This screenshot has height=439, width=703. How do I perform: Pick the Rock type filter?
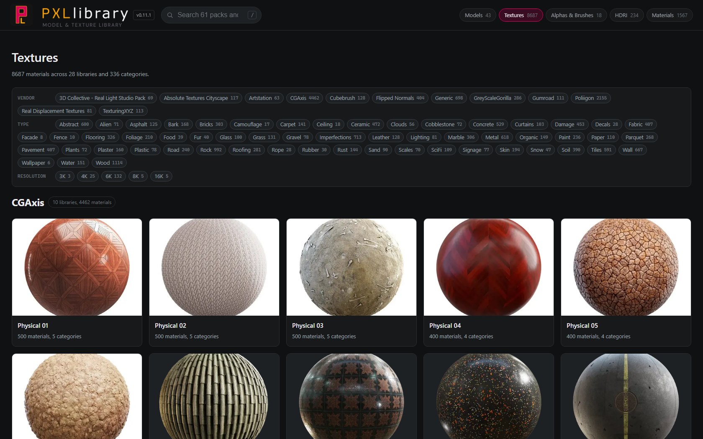click(211, 150)
